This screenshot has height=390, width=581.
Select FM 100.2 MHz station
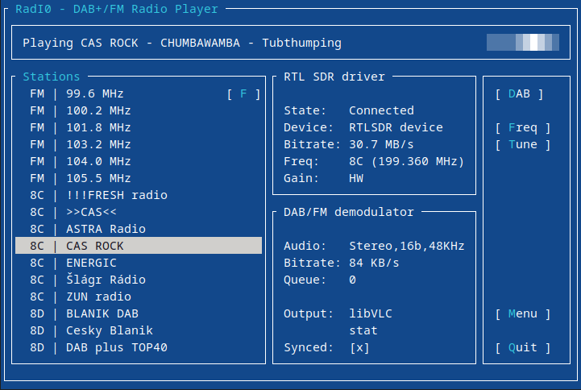tap(139, 110)
